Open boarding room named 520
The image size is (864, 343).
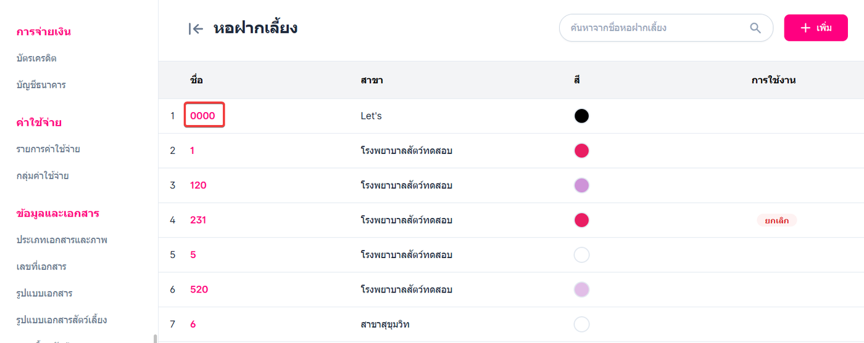coord(199,289)
